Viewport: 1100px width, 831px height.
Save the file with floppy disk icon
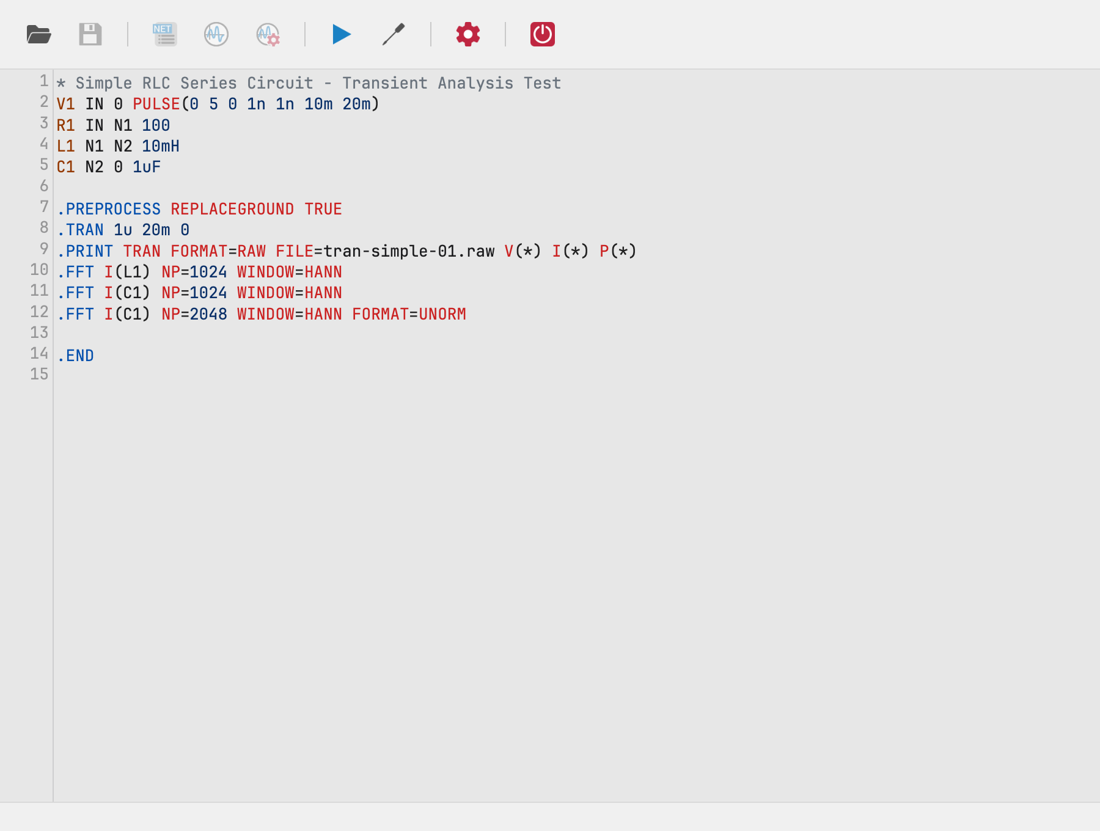[x=90, y=34]
